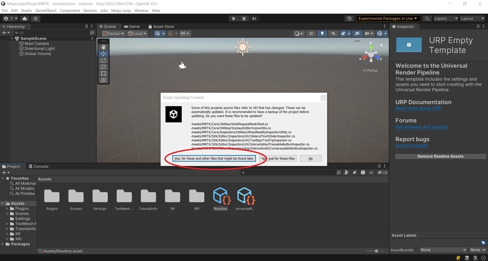
Task: Open 'Get answers and support' link
Action: 422,127
